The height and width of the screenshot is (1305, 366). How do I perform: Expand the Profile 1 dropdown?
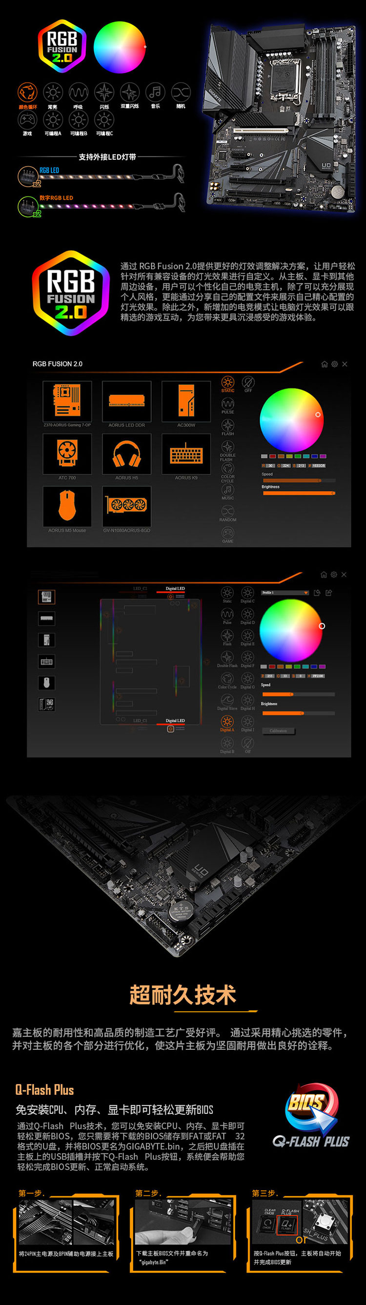[285, 592]
